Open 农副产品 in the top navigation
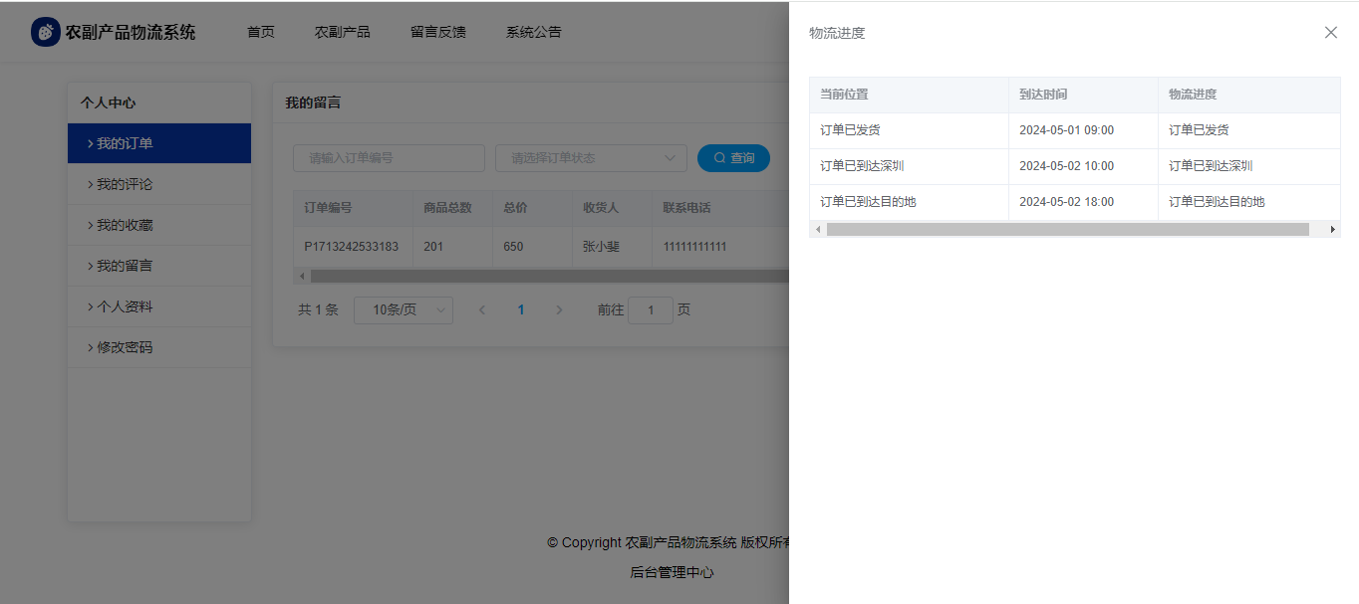1359x604 pixels. (x=343, y=32)
